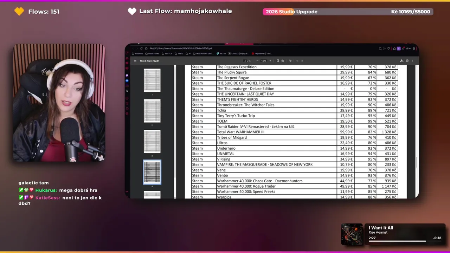Toggle the PDF viewer sidebar hamburger menu

coord(135,61)
